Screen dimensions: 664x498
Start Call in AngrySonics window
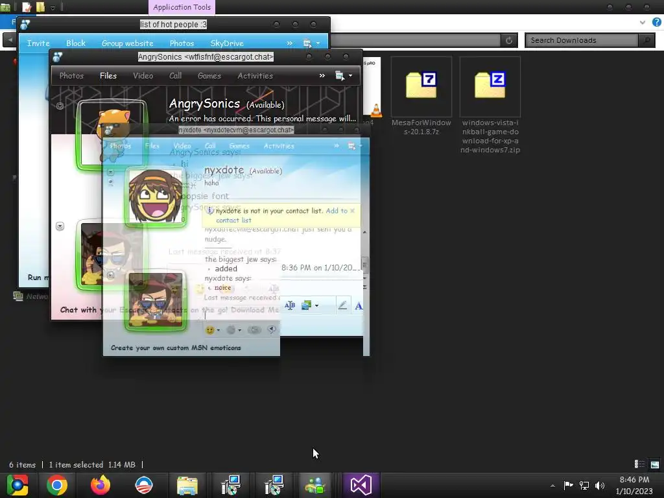pos(175,76)
